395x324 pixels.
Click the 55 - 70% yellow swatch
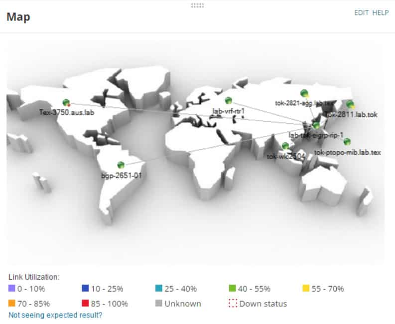[x=306, y=288]
